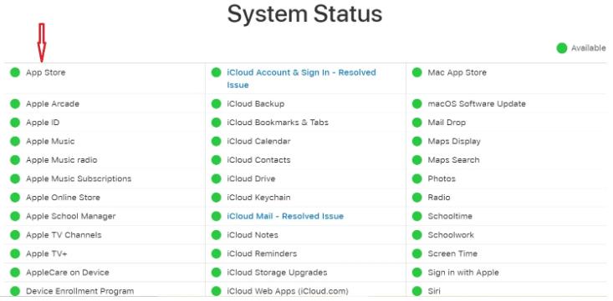This screenshot has height=301, width=613.
Task: Click the iCloud Web Apps (iCloud.com) entry
Action: click(288, 291)
